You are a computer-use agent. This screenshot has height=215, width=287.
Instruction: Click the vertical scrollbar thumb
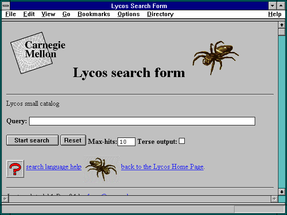click(282, 32)
